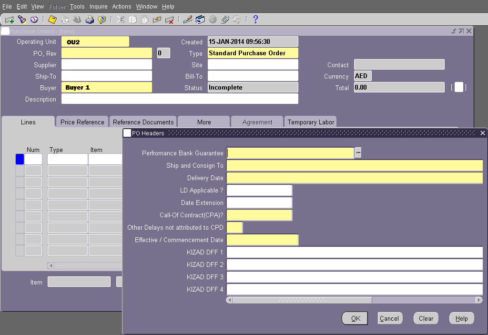The image size is (488, 335).
Task: Click the Cancel button
Action: 390,318
